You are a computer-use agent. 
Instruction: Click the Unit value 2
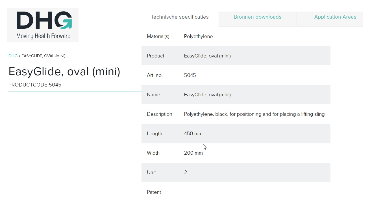(186, 172)
